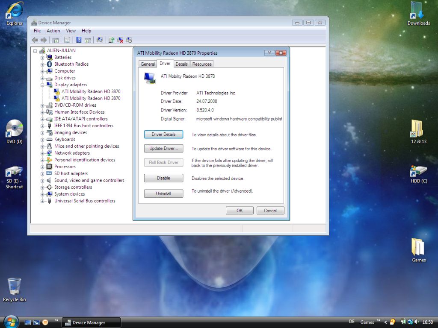The width and height of the screenshot is (438, 328).
Task: Click the Driver Details button
Action: (164, 135)
